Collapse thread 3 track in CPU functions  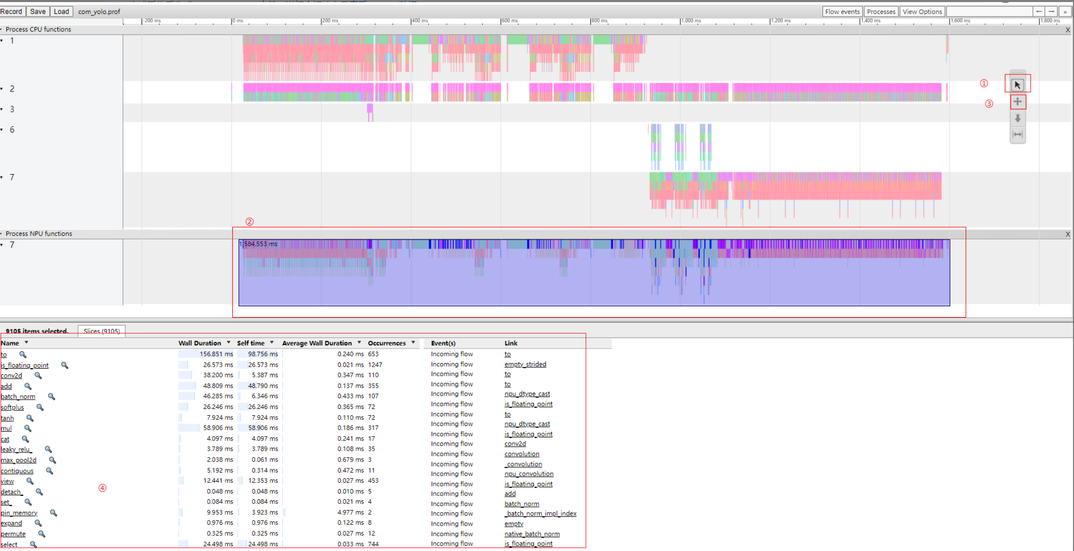point(2,109)
